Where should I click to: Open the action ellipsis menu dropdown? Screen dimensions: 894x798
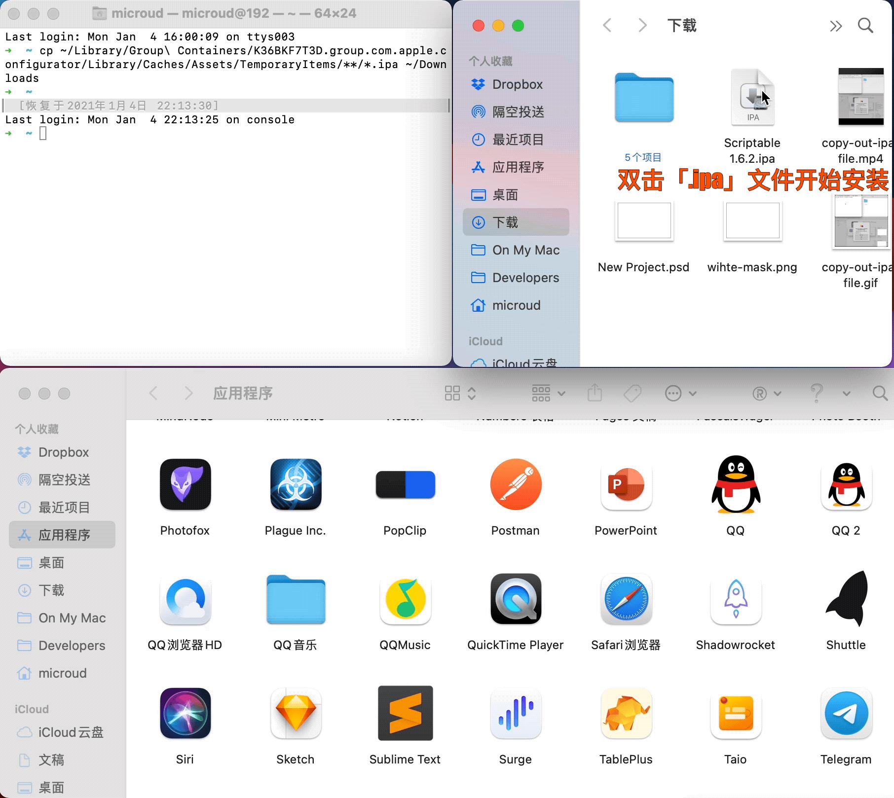coord(680,393)
